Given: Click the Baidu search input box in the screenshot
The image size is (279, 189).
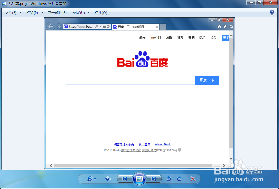Looking at the screenshot, I should click(131, 80).
